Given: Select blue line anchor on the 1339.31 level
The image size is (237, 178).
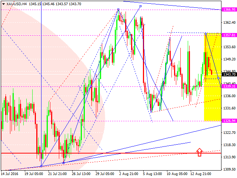Looking at the screenshot, I should coord(91,86).
